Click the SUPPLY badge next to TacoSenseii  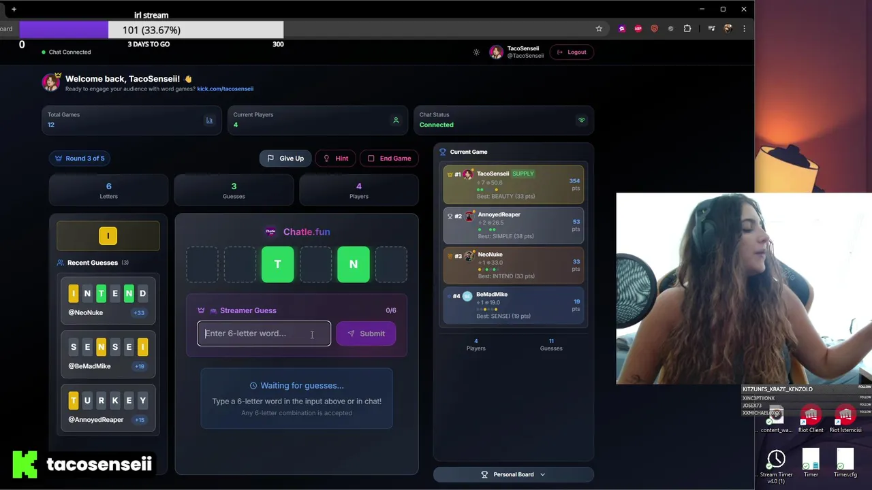pos(523,174)
